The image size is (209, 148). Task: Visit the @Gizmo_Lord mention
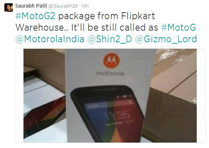(x=166, y=39)
